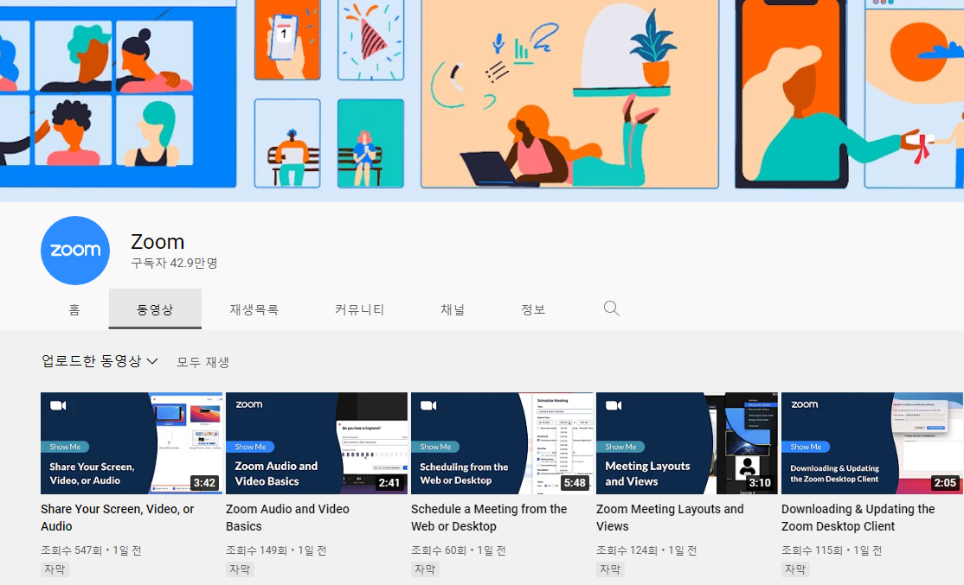Click the view count 조회수 115회
964x585 pixels.
(813, 550)
